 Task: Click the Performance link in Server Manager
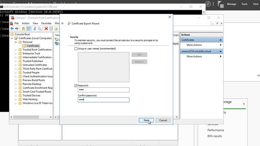(216, 130)
